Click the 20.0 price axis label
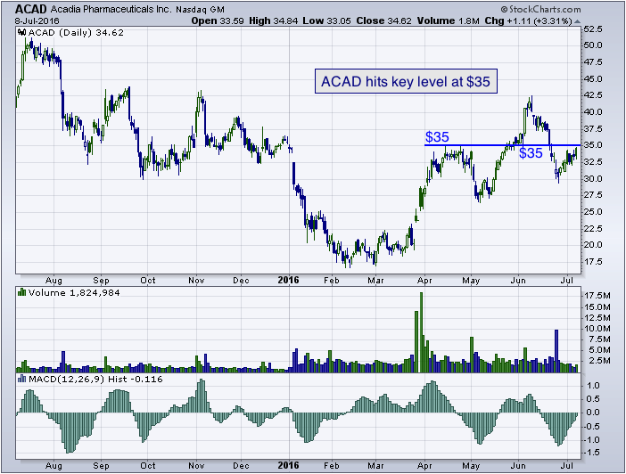This screenshot has height=474, width=626. [x=592, y=245]
